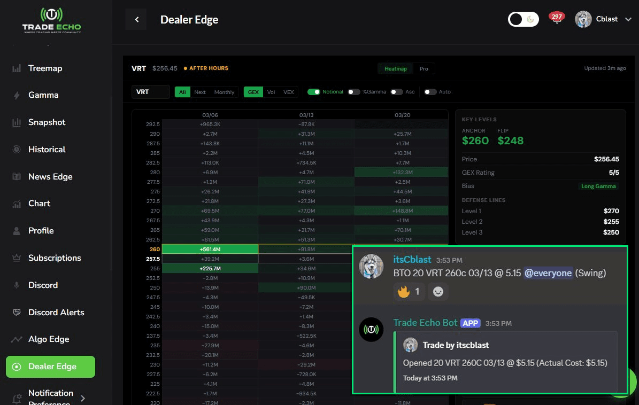This screenshot has width=639, height=405.
Task: Click the 03/20 expiration column header
Action: pyautogui.click(x=402, y=115)
